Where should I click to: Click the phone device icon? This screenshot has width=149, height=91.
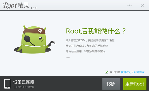point(7,84)
